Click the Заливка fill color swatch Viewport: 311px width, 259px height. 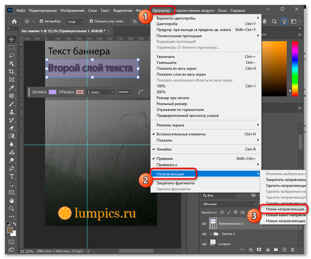(53, 92)
